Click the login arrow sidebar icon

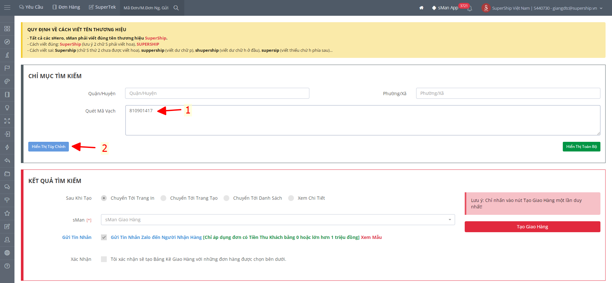click(x=7, y=134)
